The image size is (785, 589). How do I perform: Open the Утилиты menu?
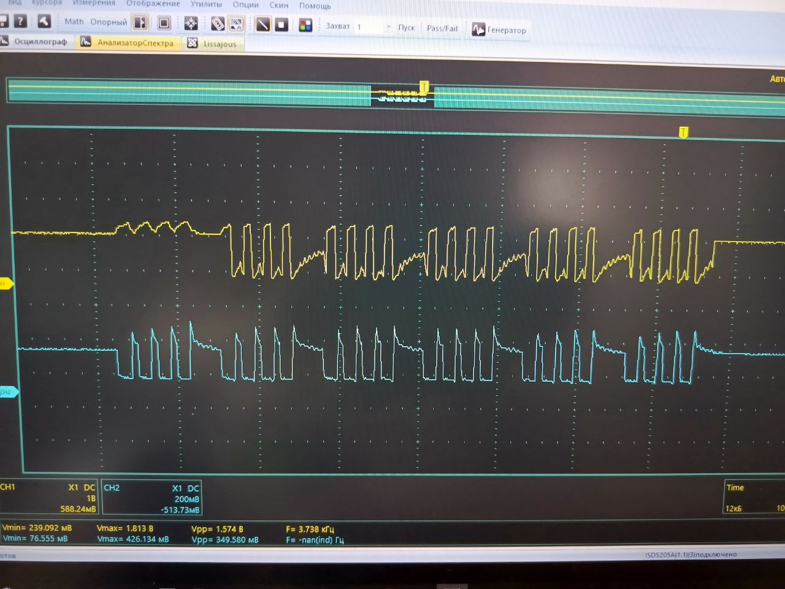point(206,4)
